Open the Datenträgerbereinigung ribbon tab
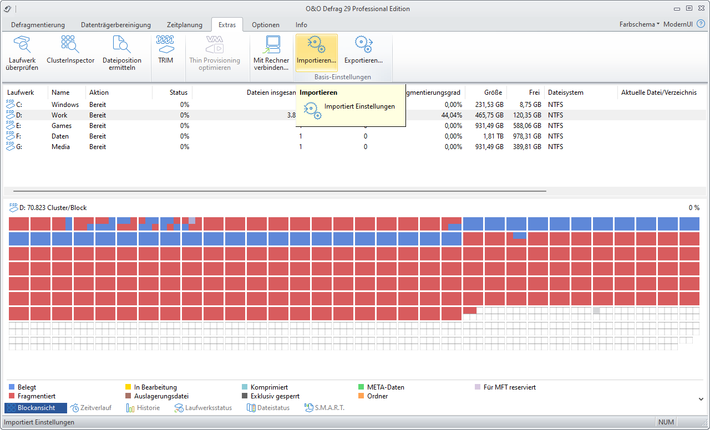 (116, 25)
